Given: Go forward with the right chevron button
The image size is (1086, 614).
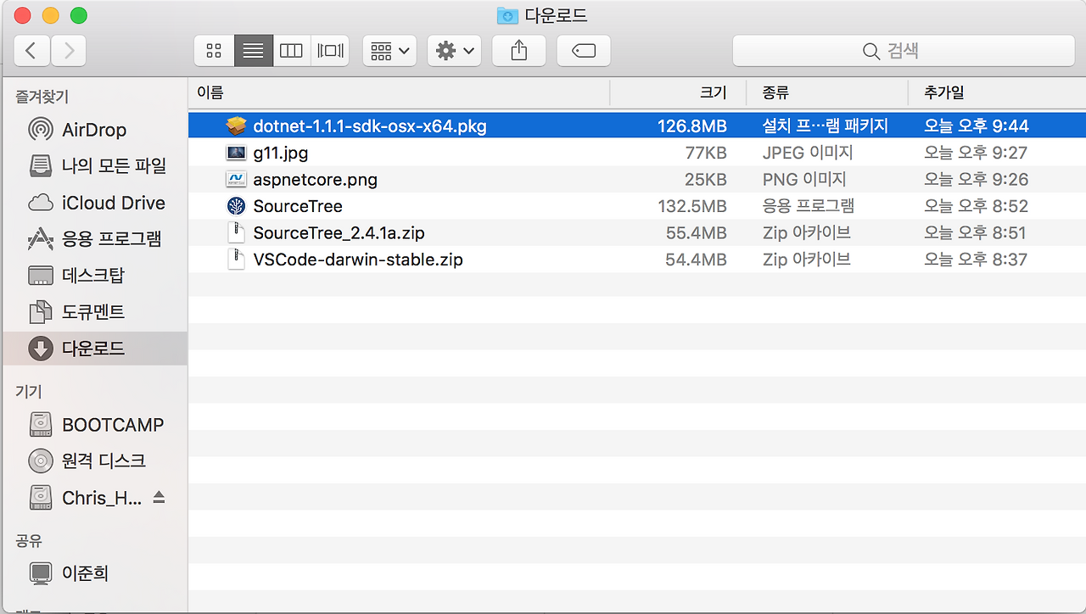Looking at the screenshot, I should [x=68, y=51].
